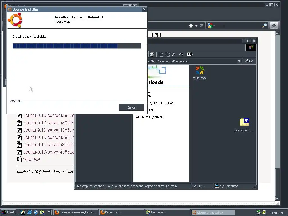Click the Explorer search quick launch icon

point(42,212)
